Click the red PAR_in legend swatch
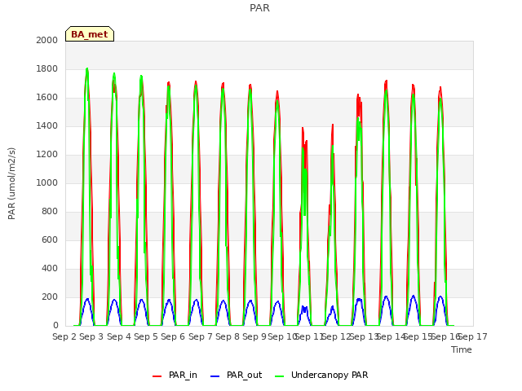Image resolution: width=522 pixels, height=391 pixels. coord(157,376)
